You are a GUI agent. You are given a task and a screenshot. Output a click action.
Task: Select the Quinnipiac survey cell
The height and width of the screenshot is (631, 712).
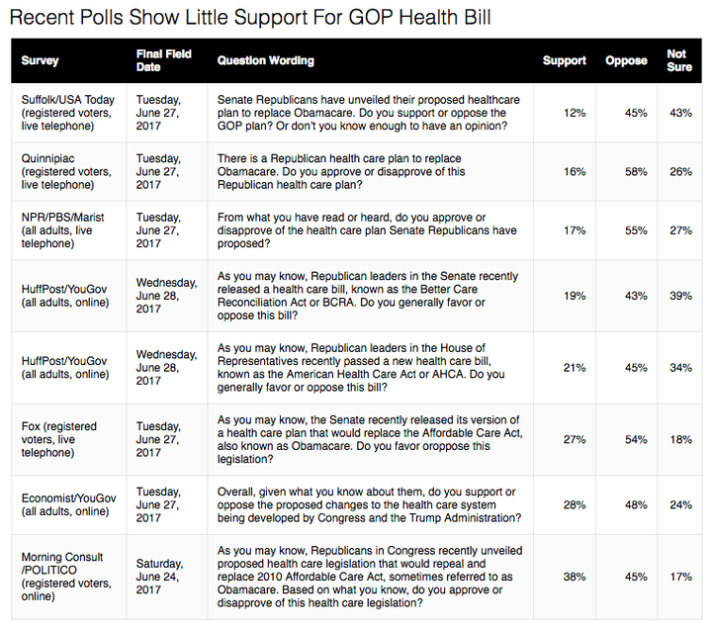(x=66, y=172)
